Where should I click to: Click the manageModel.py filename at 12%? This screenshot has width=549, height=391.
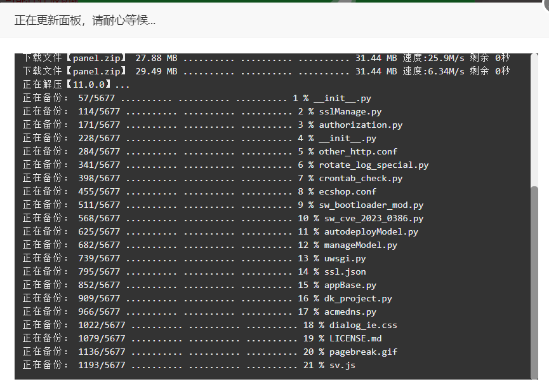(x=360, y=245)
